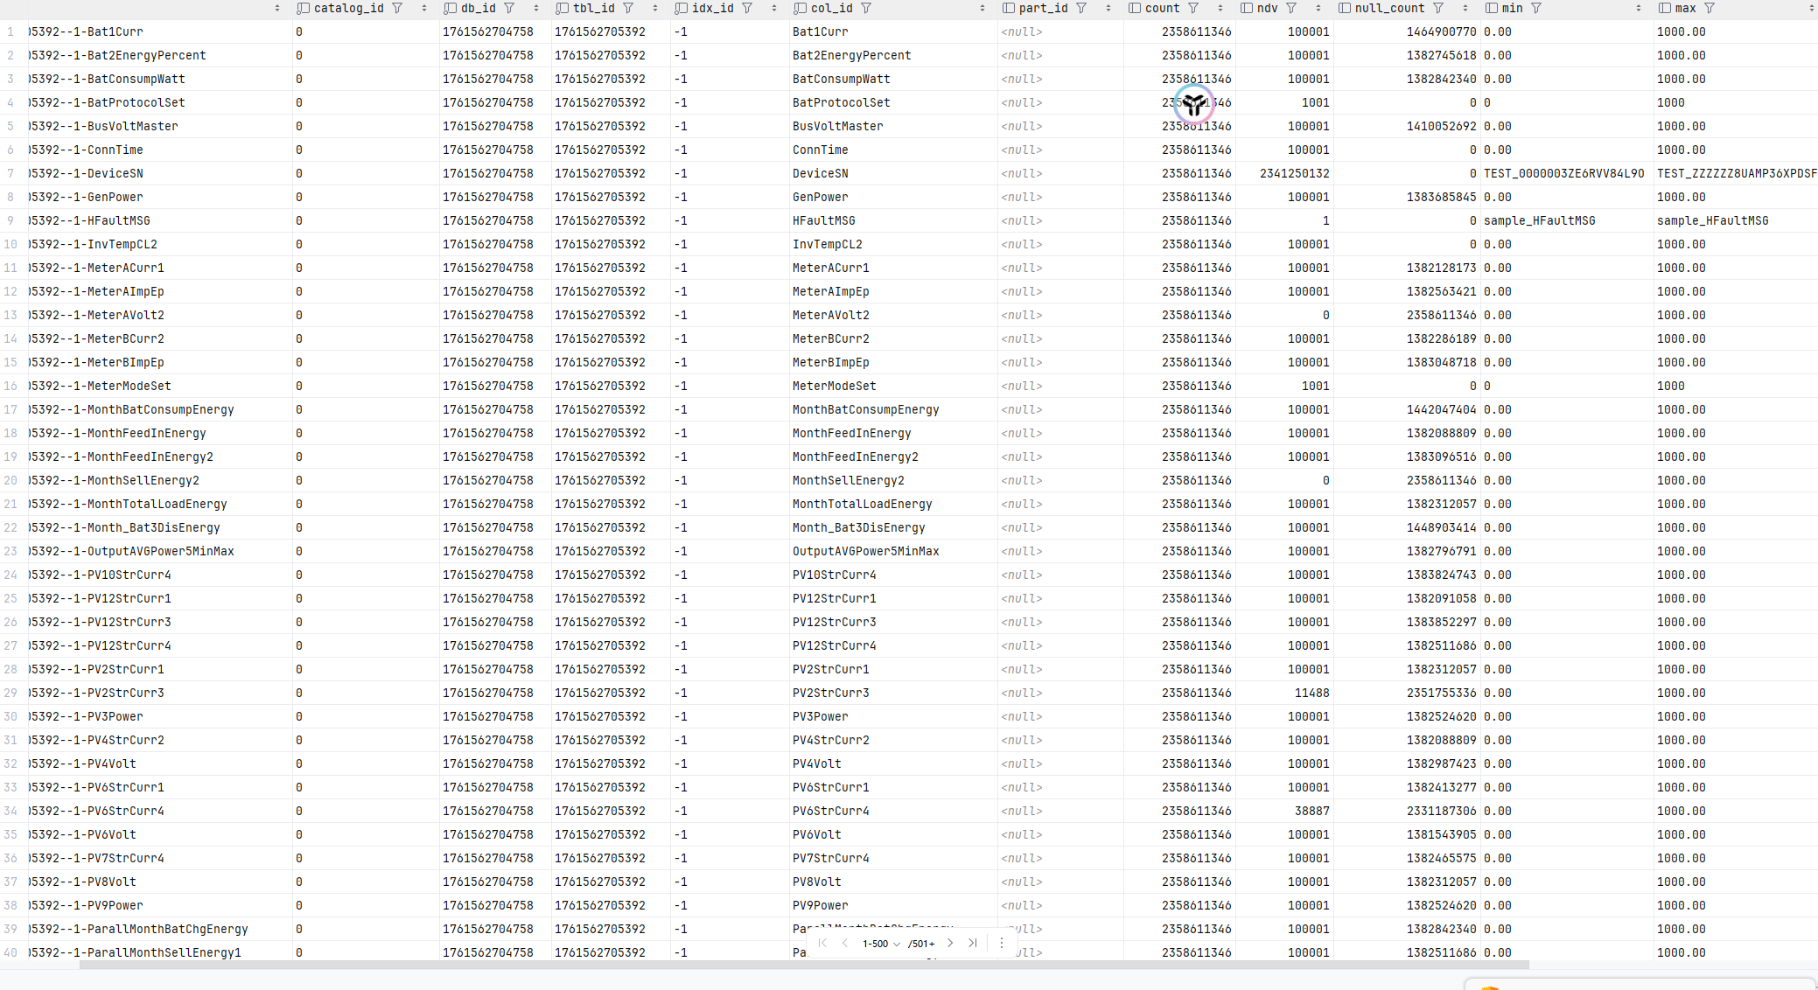The height and width of the screenshot is (990, 1818).
Task: Go to next page of results
Action: pyautogui.click(x=950, y=943)
